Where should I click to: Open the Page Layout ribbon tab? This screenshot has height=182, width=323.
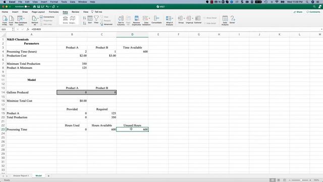38,12
